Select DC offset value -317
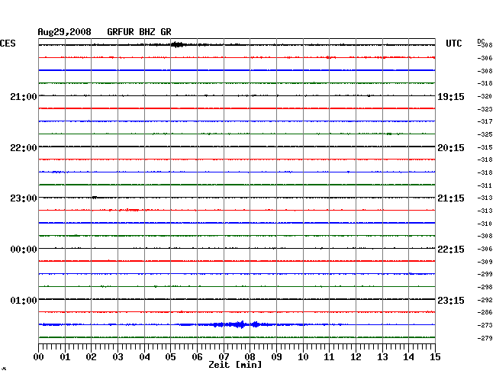This screenshot has width=496, height=377. [485, 121]
